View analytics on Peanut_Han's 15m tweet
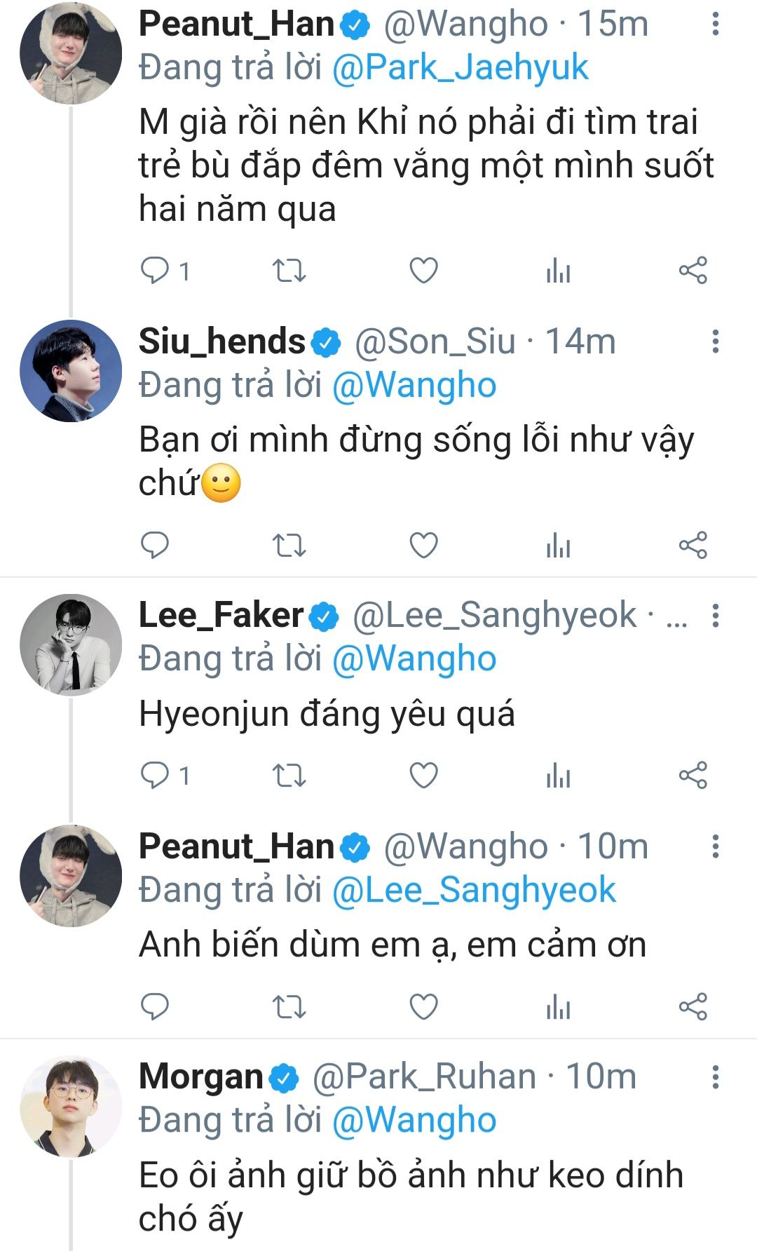 tap(558, 271)
